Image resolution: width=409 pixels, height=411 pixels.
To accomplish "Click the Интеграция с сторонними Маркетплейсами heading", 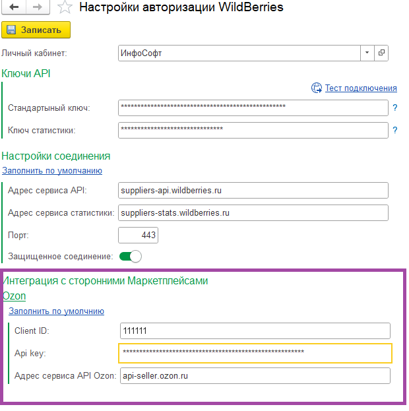I will 106,281.
